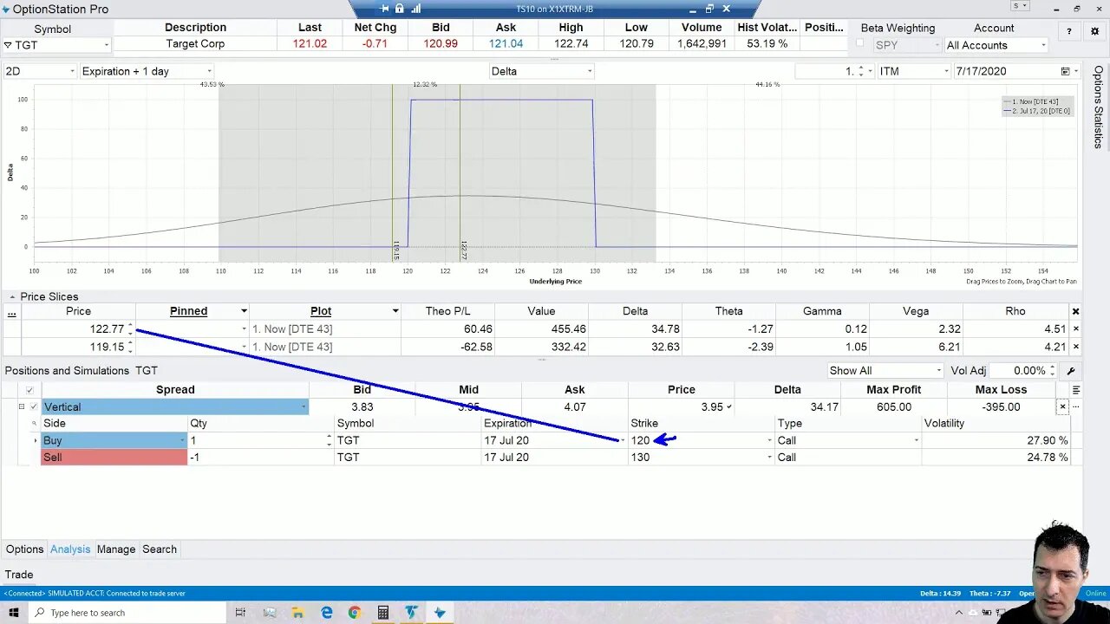Click the search magnifier in the Side row
This screenshot has width=1110, height=624.
click(x=35, y=424)
